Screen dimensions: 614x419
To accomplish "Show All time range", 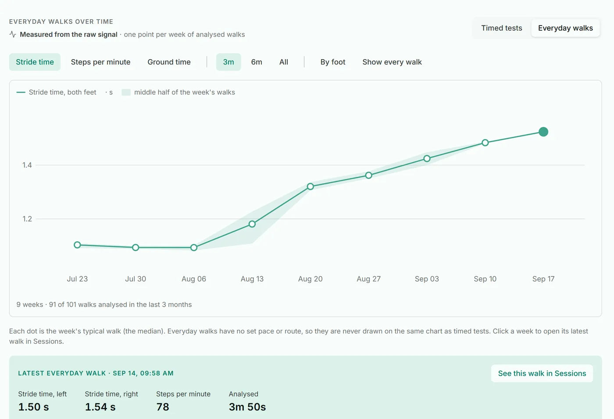I will 284,62.
